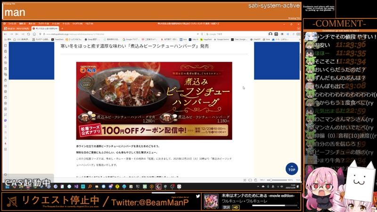The image size is (377, 212).
Task: Click the HD badge under song title
Action: tap(236, 207)
